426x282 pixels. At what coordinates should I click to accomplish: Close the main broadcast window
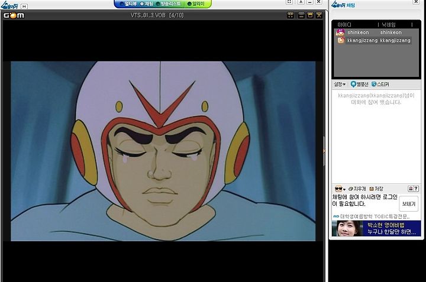tap(319, 2)
